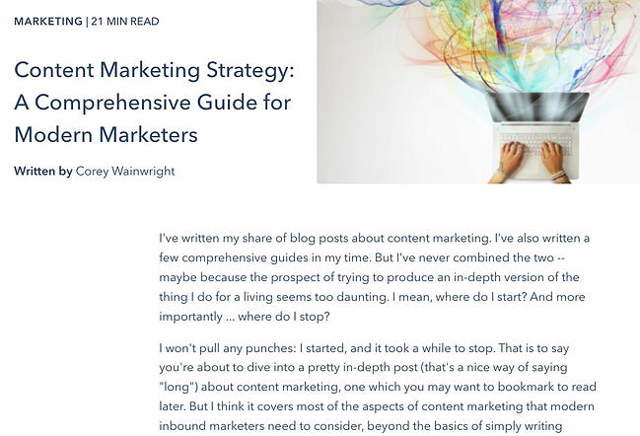Viewport: 640px width, 436px height.
Task: Click the phrase 'inbound marketers need to consider'
Action: coord(260,426)
